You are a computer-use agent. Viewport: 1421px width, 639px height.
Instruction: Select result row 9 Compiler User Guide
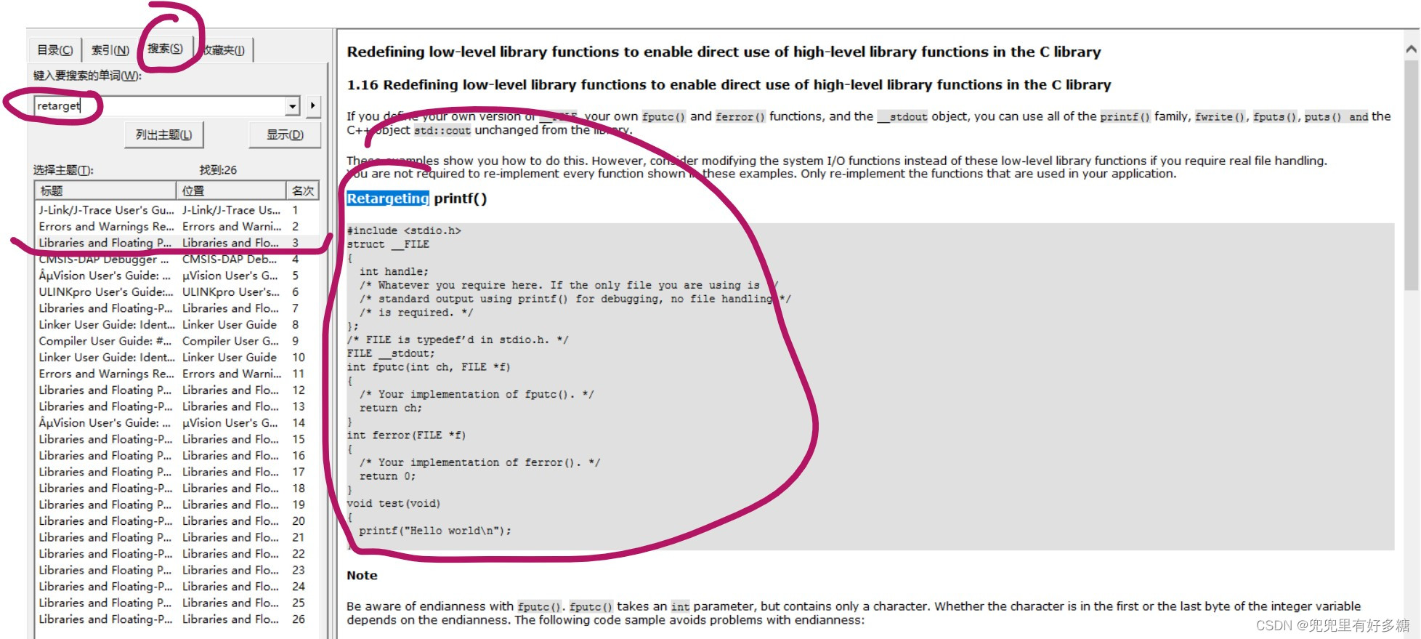(x=177, y=341)
